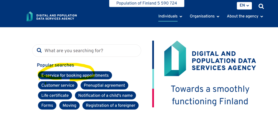Select E-service for booking appointments
This screenshot has width=278, height=129.
(x=75, y=75)
